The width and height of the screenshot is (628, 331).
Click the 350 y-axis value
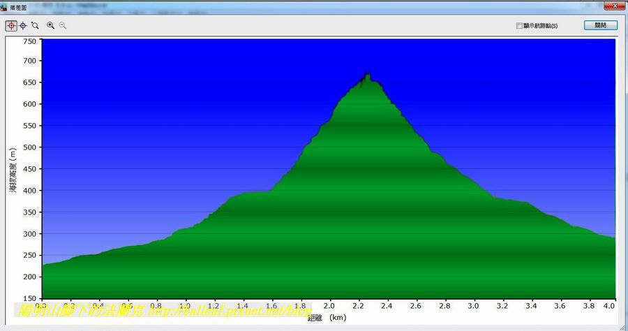pos(29,212)
